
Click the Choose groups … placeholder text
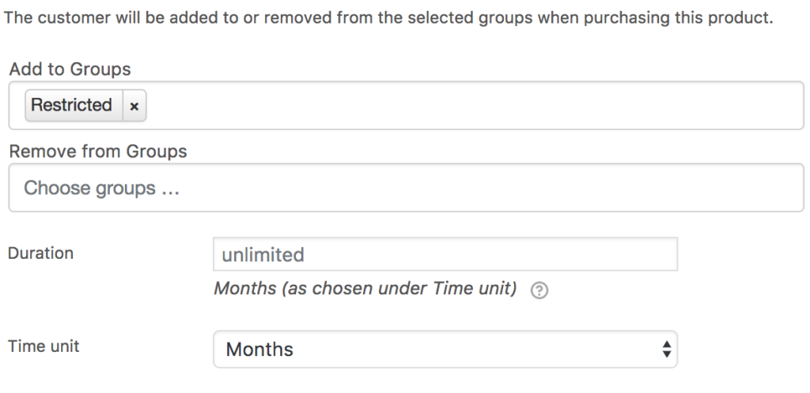101,188
